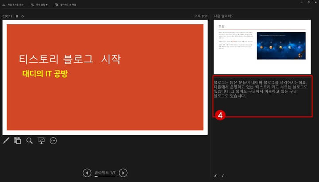Increase the notes text size

click(x=215, y=176)
